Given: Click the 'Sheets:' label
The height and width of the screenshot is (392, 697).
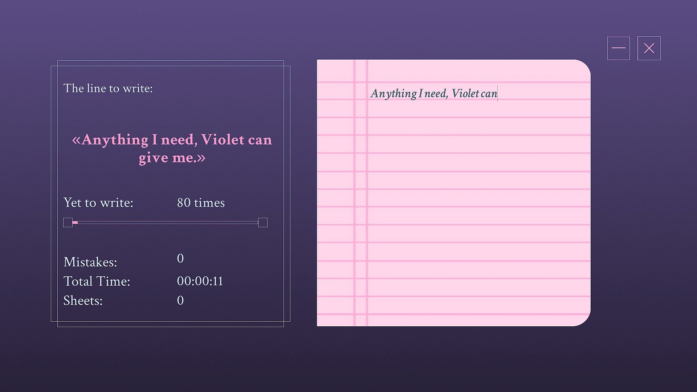Looking at the screenshot, I should pos(83,301).
